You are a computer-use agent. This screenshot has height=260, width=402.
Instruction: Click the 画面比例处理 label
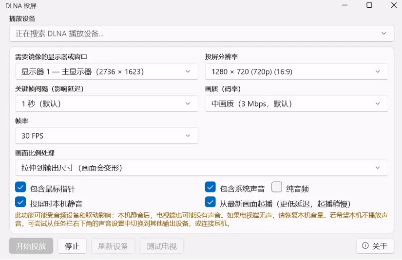pos(35,153)
